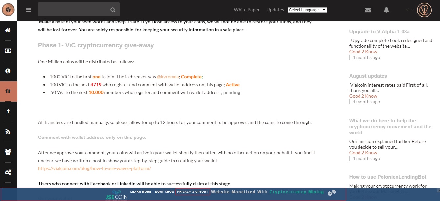
Task: Click the search magnifier icon
Action: 113,10
